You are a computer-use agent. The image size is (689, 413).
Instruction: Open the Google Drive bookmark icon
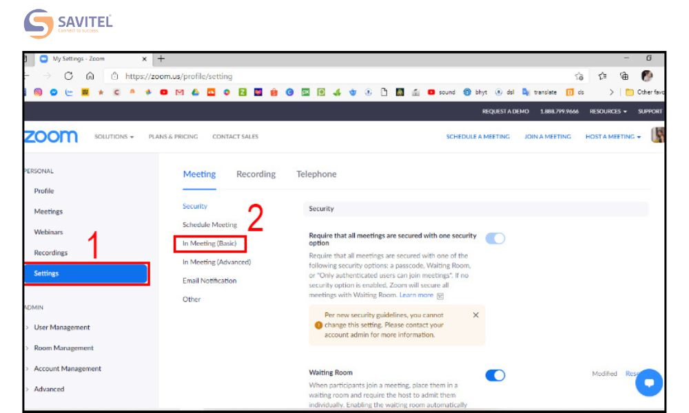tap(195, 92)
